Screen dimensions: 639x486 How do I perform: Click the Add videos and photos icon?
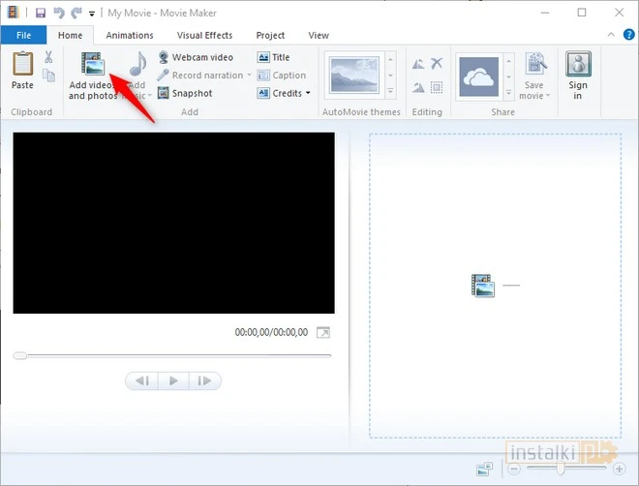tap(93, 66)
